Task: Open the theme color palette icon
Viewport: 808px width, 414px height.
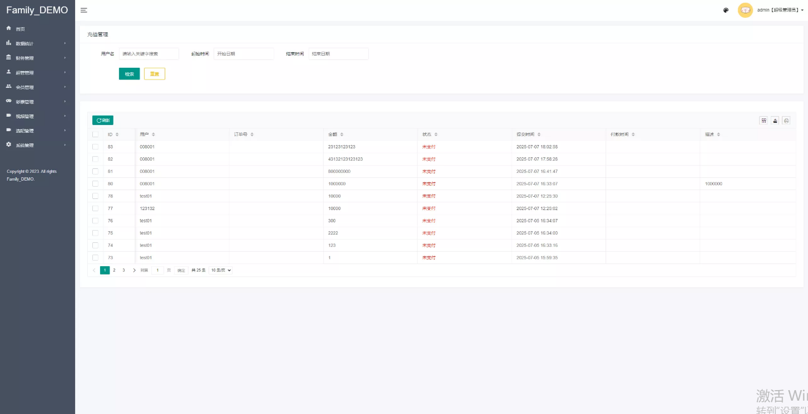Action: pyautogui.click(x=726, y=10)
